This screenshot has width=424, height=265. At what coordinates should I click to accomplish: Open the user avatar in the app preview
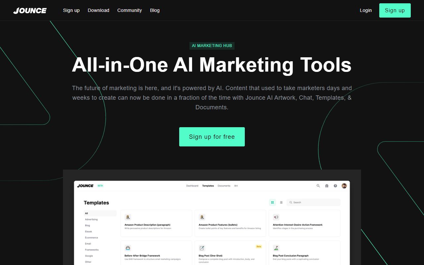[344, 186]
